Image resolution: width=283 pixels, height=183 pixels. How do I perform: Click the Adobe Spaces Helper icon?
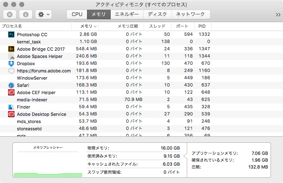point(11,56)
